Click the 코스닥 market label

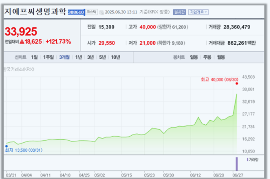pyautogui.click(x=91, y=12)
